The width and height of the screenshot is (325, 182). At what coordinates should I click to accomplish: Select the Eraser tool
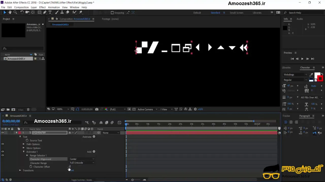coord(68,12)
